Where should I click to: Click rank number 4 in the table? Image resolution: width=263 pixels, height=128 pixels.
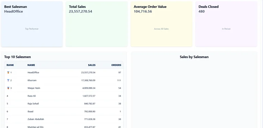pyautogui.click(x=7, y=96)
